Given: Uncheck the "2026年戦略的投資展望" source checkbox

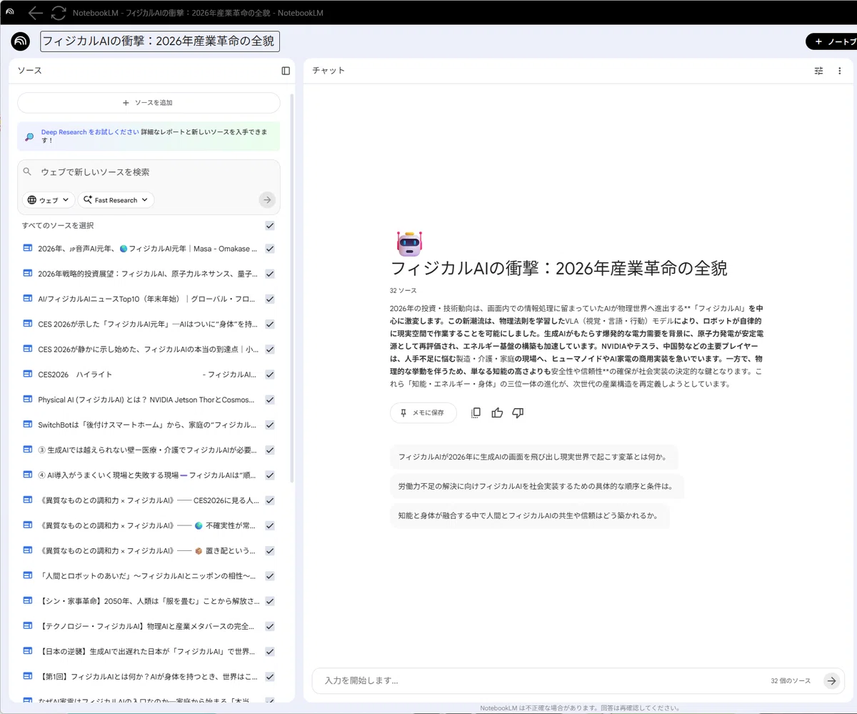Looking at the screenshot, I should [x=270, y=274].
